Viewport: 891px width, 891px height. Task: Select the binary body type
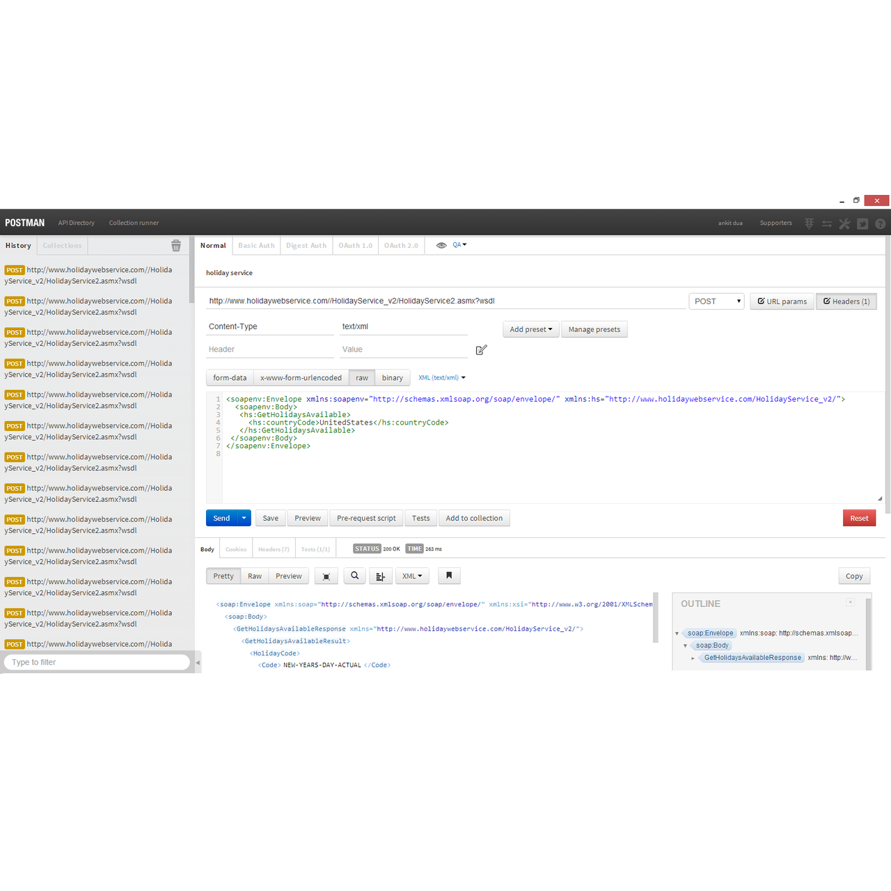point(392,378)
